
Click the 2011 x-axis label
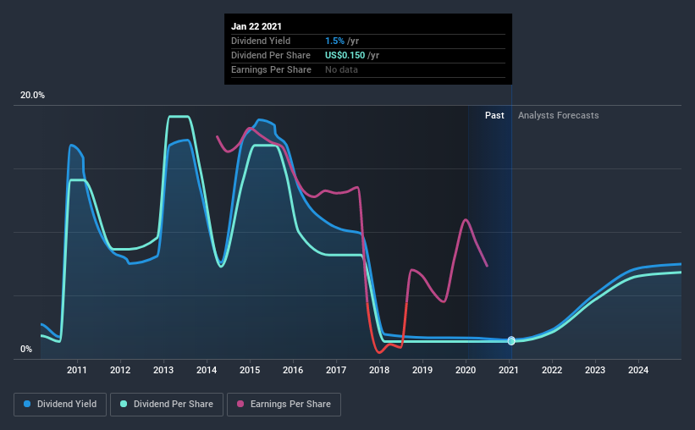tap(77, 370)
